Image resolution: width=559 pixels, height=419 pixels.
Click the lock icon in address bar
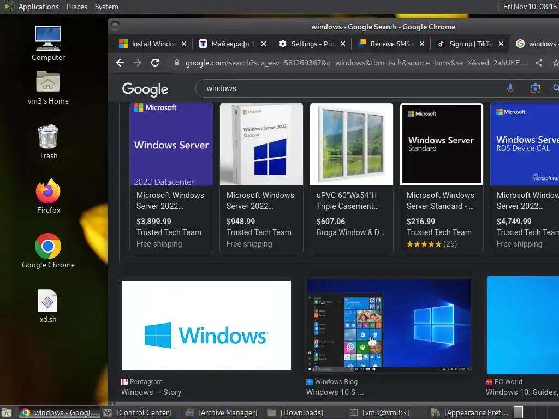(x=176, y=63)
